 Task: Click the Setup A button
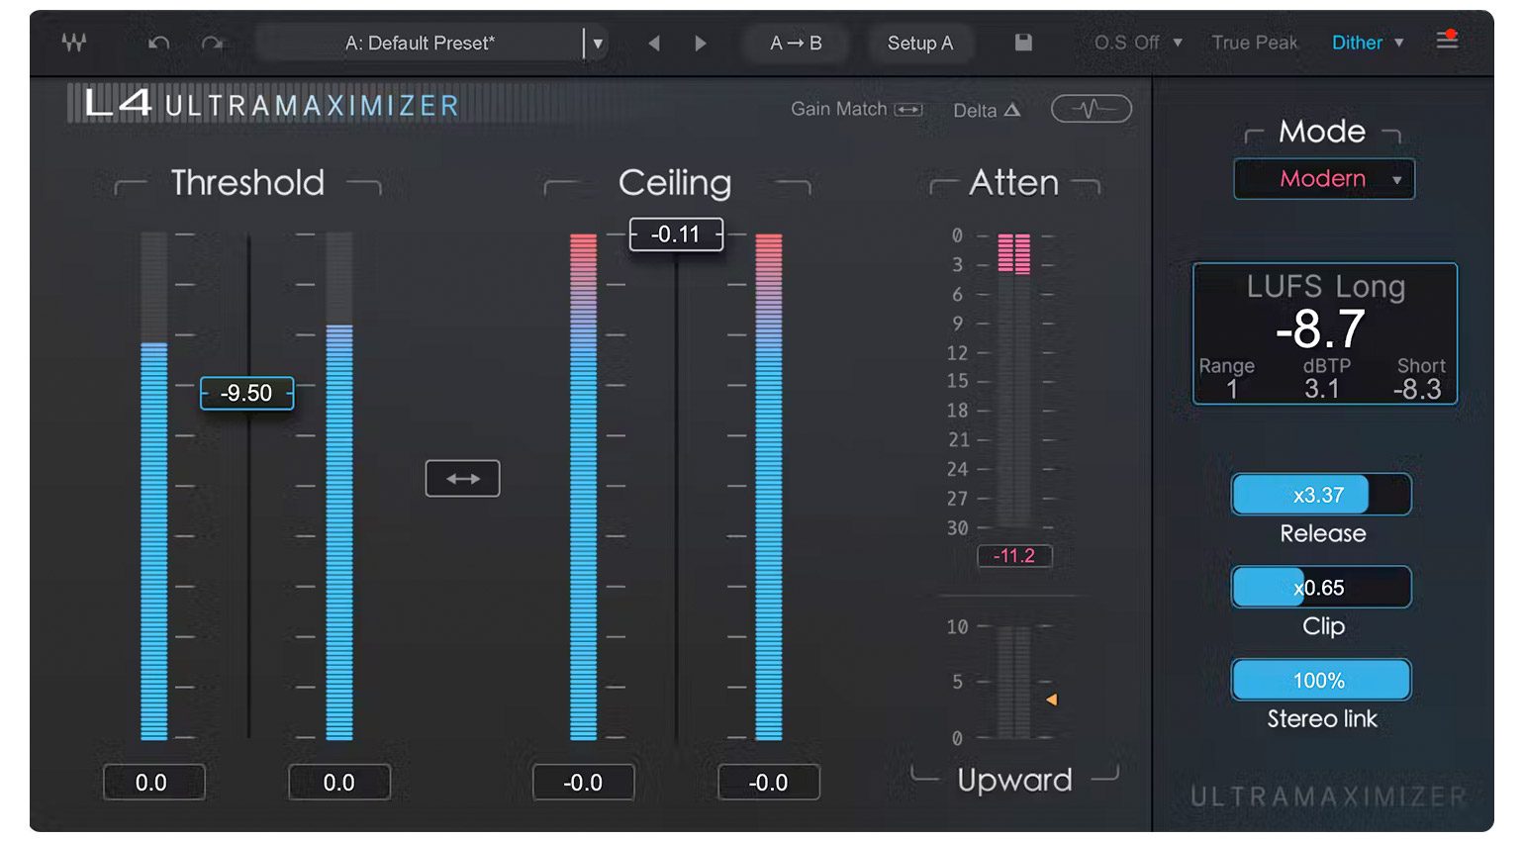[x=919, y=43]
